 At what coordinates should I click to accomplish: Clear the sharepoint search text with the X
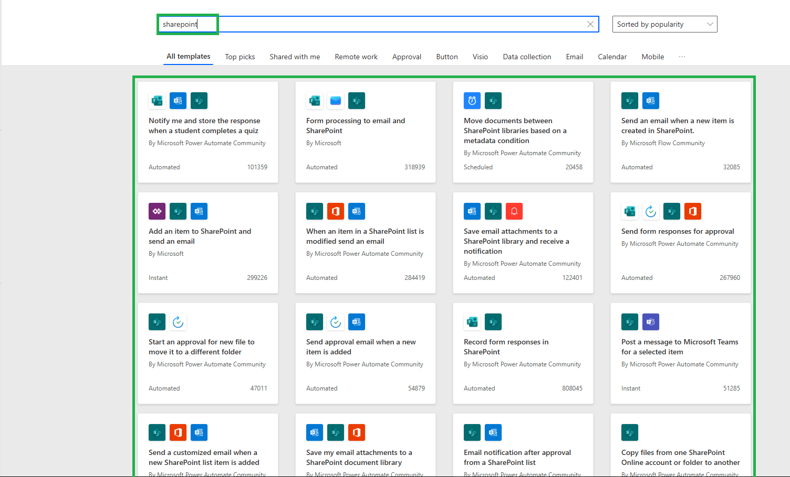[x=590, y=24]
